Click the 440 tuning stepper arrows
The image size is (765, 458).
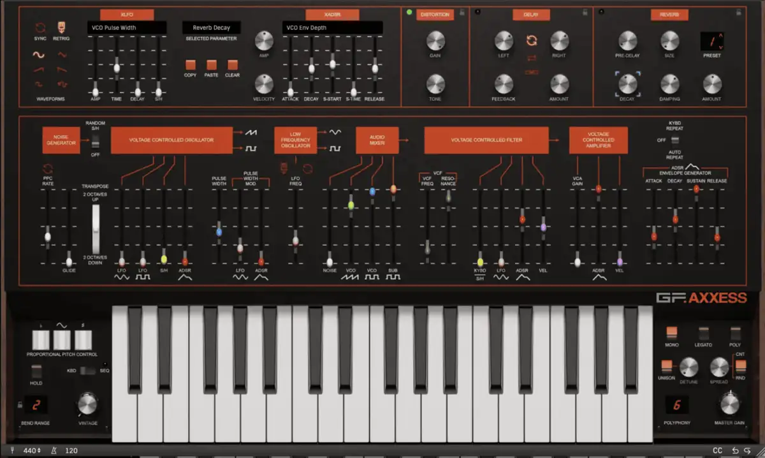[38, 450]
